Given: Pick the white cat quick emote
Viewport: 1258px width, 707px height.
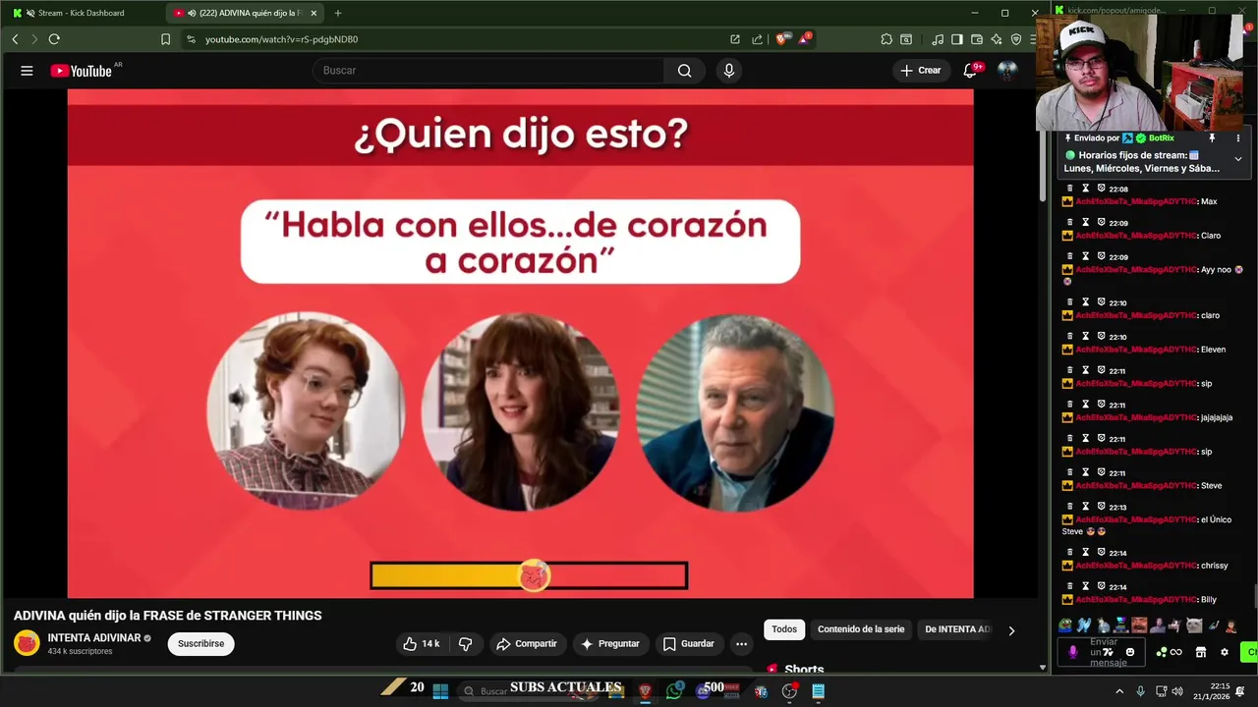Looking at the screenshot, I should point(1193,625).
